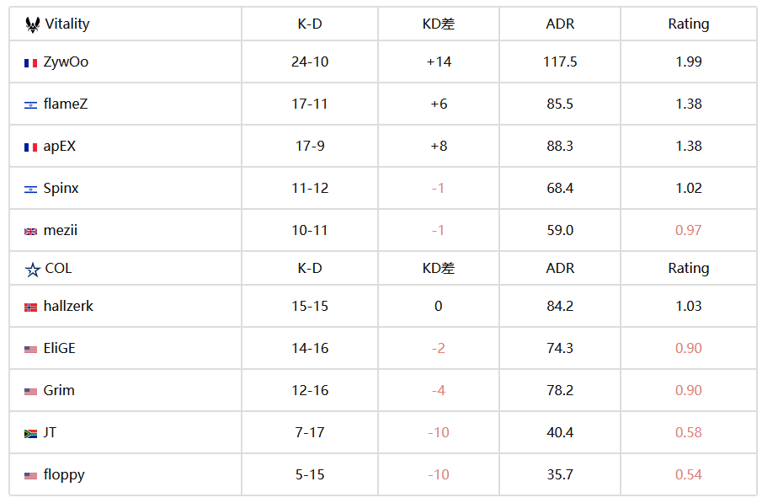
Task: Select the Grim player name
Action: [59, 391]
